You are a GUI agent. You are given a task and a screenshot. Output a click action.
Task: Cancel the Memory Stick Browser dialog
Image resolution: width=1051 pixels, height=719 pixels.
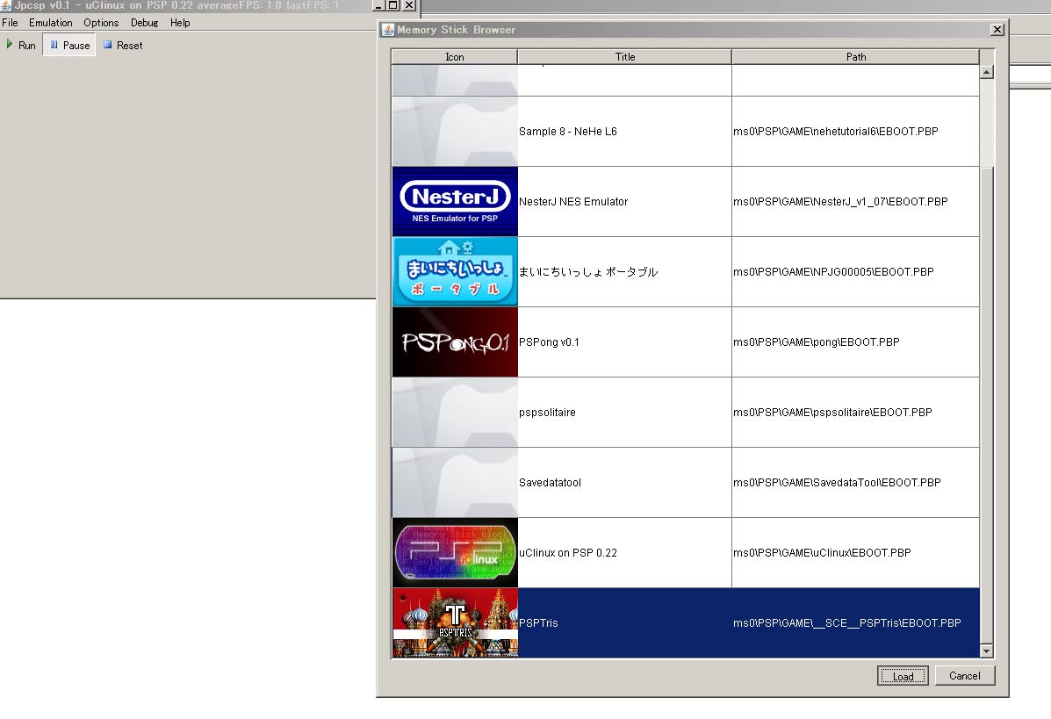(965, 675)
